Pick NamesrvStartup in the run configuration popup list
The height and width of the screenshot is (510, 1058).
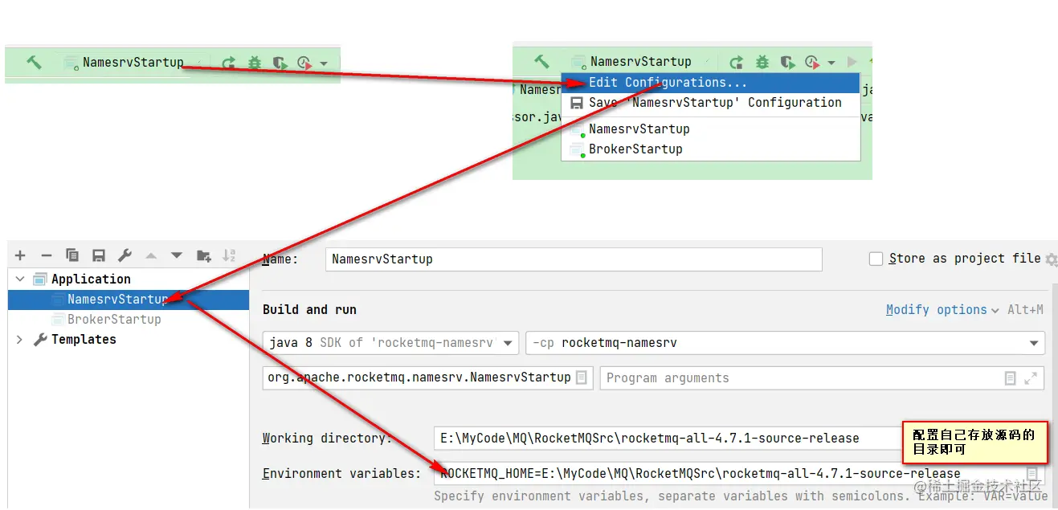click(711, 129)
